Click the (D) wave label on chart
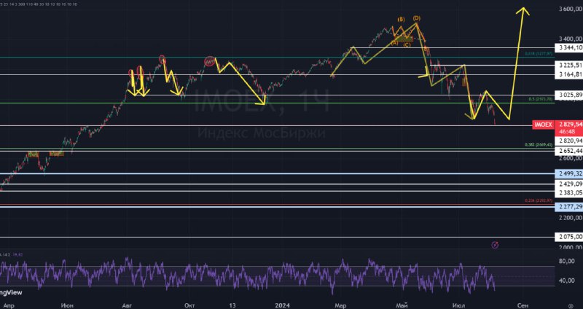This screenshot has width=583, height=309. [416, 17]
